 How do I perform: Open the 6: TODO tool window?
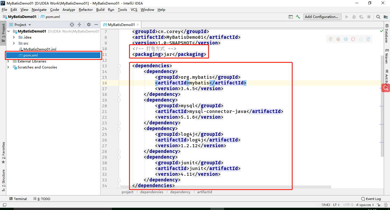point(42,199)
